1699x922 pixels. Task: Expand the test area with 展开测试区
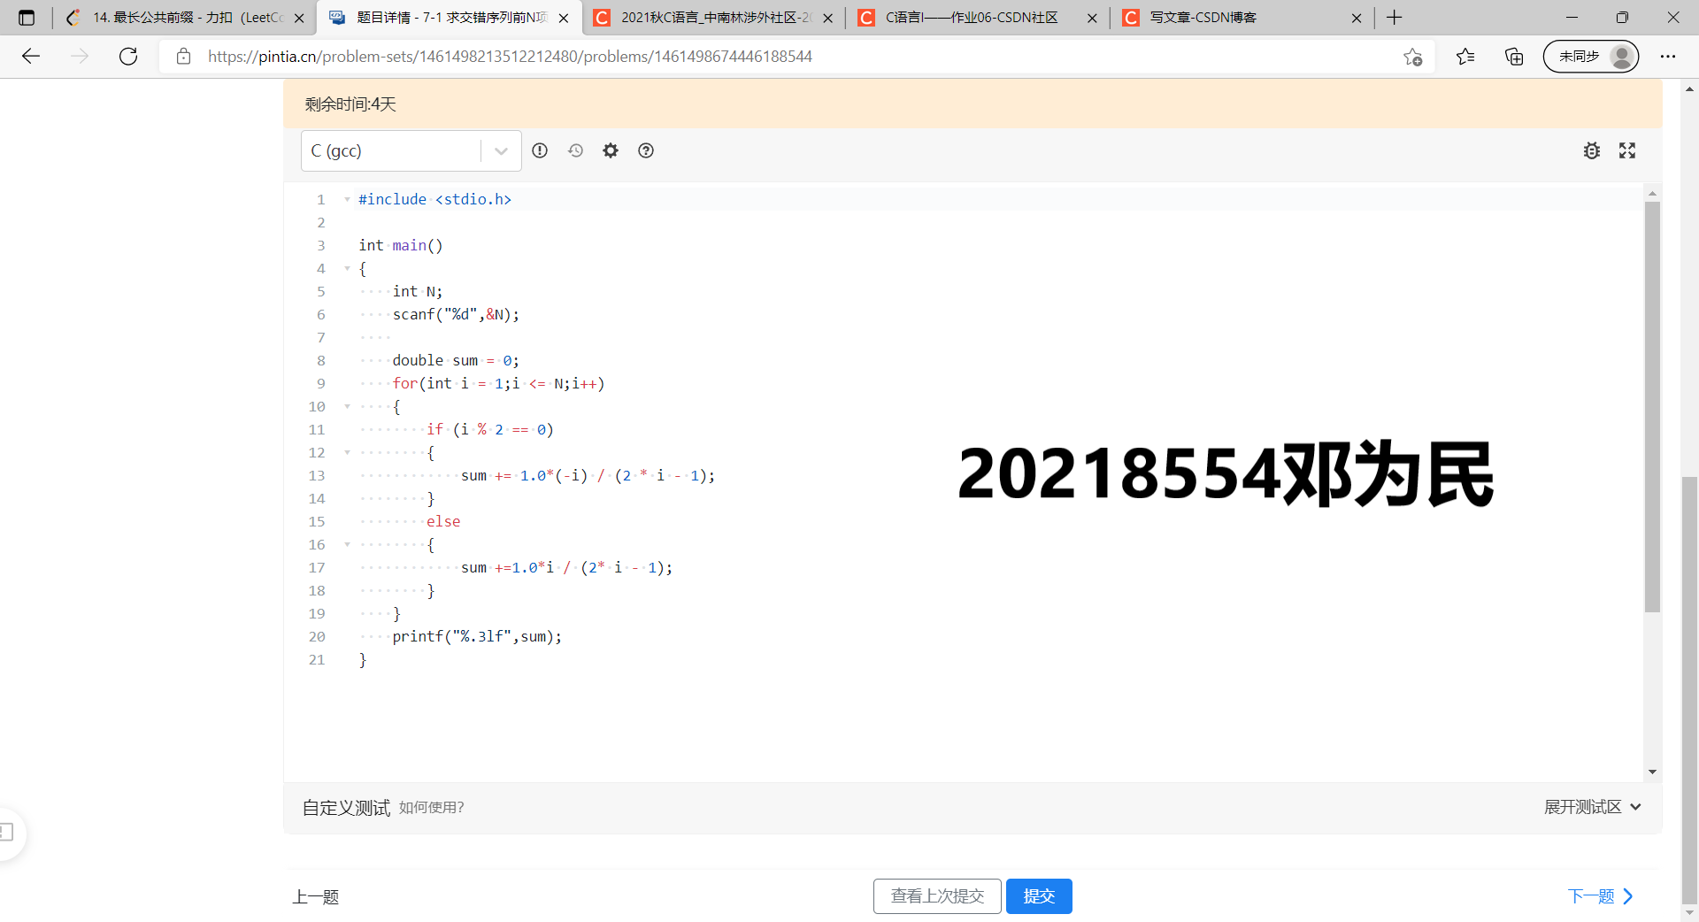(x=1593, y=807)
